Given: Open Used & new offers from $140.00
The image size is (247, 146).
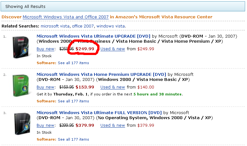Looking at the screenshot, I should [x=113, y=87].
